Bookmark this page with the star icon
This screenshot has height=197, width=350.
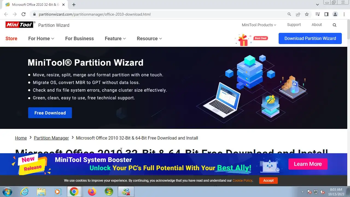307,14
